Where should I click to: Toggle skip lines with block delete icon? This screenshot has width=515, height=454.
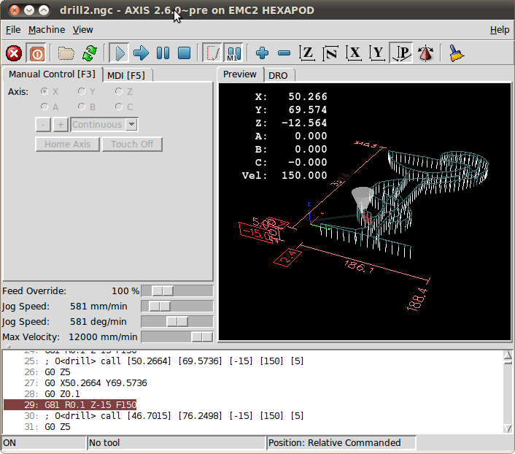tap(212, 53)
